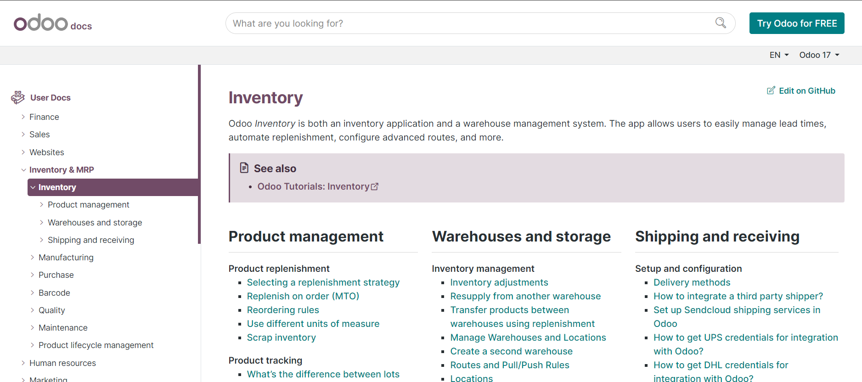This screenshot has height=382, width=862.
Task: Expand the Human resources chevron
Action: [x=23, y=363]
